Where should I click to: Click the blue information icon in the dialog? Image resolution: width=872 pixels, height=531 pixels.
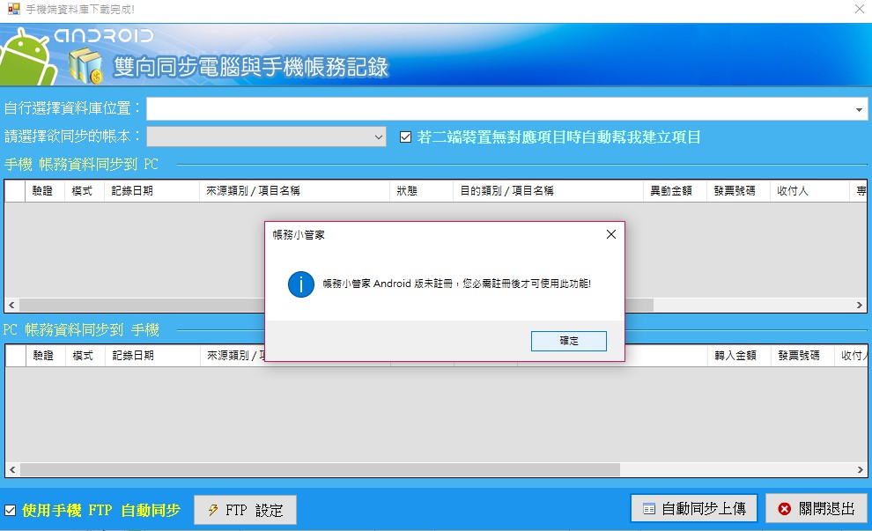301,284
